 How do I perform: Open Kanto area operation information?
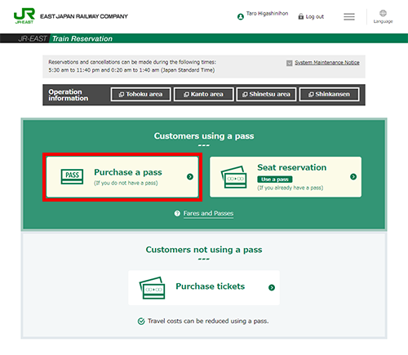203,94
